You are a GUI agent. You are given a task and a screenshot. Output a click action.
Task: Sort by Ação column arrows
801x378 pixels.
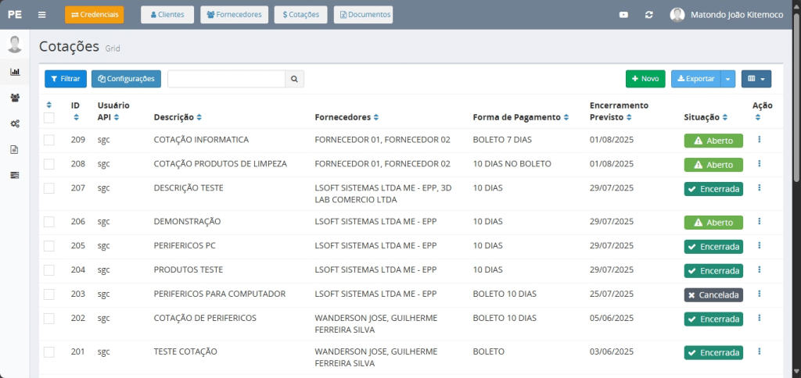757,117
